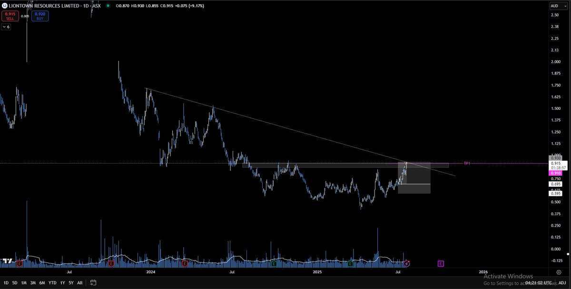Click the 2.000 level on the price scale
This screenshot has height=289, width=571.
pyautogui.click(x=556, y=62)
